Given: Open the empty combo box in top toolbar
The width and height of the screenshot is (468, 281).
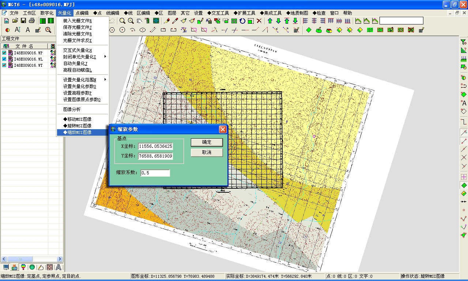Looking at the screenshot, I should [401, 21].
